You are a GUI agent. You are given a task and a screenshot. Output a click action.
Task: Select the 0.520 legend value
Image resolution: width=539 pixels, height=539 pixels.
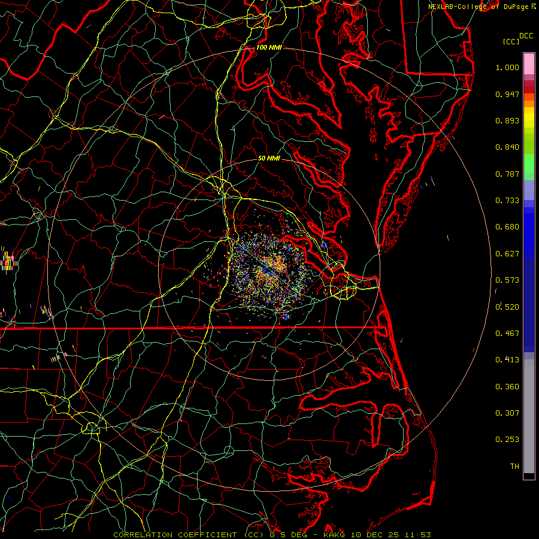click(507, 307)
